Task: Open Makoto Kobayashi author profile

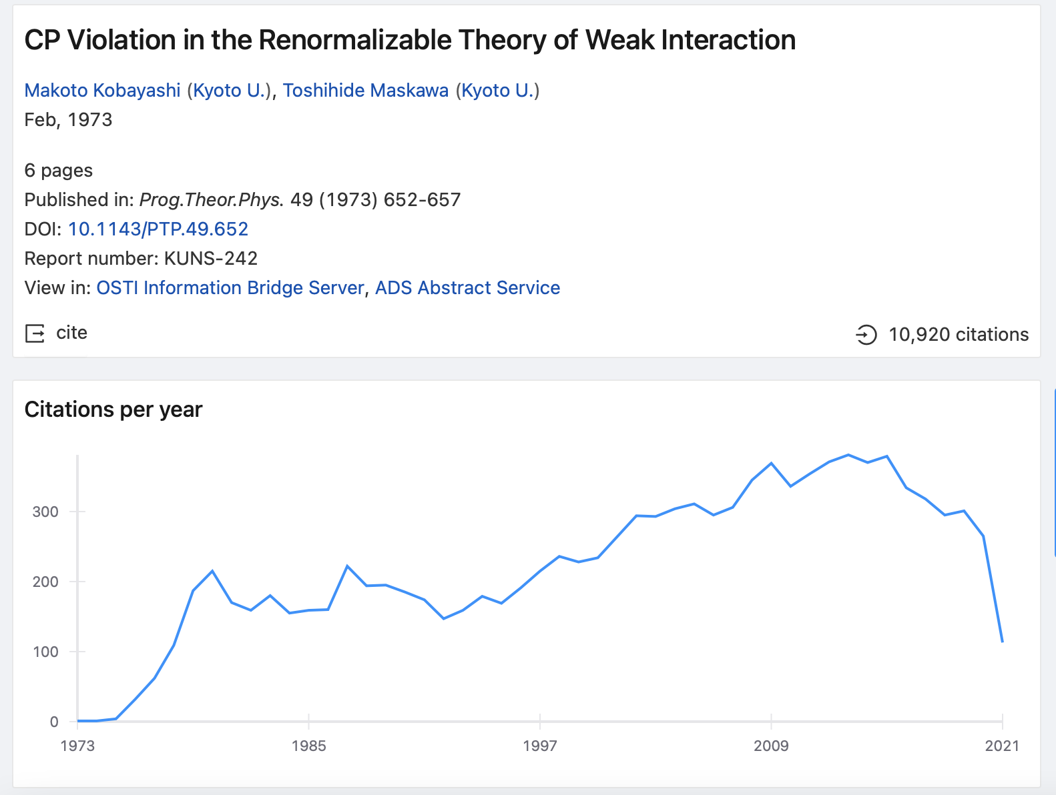Action: (102, 90)
